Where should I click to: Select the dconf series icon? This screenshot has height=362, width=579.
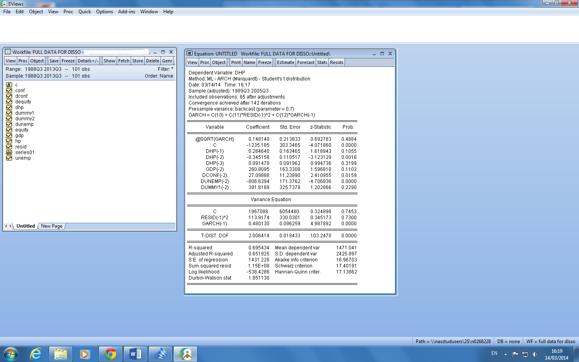pyautogui.click(x=9, y=96)
